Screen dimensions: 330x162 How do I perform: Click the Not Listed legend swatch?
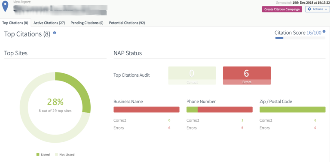56,154
